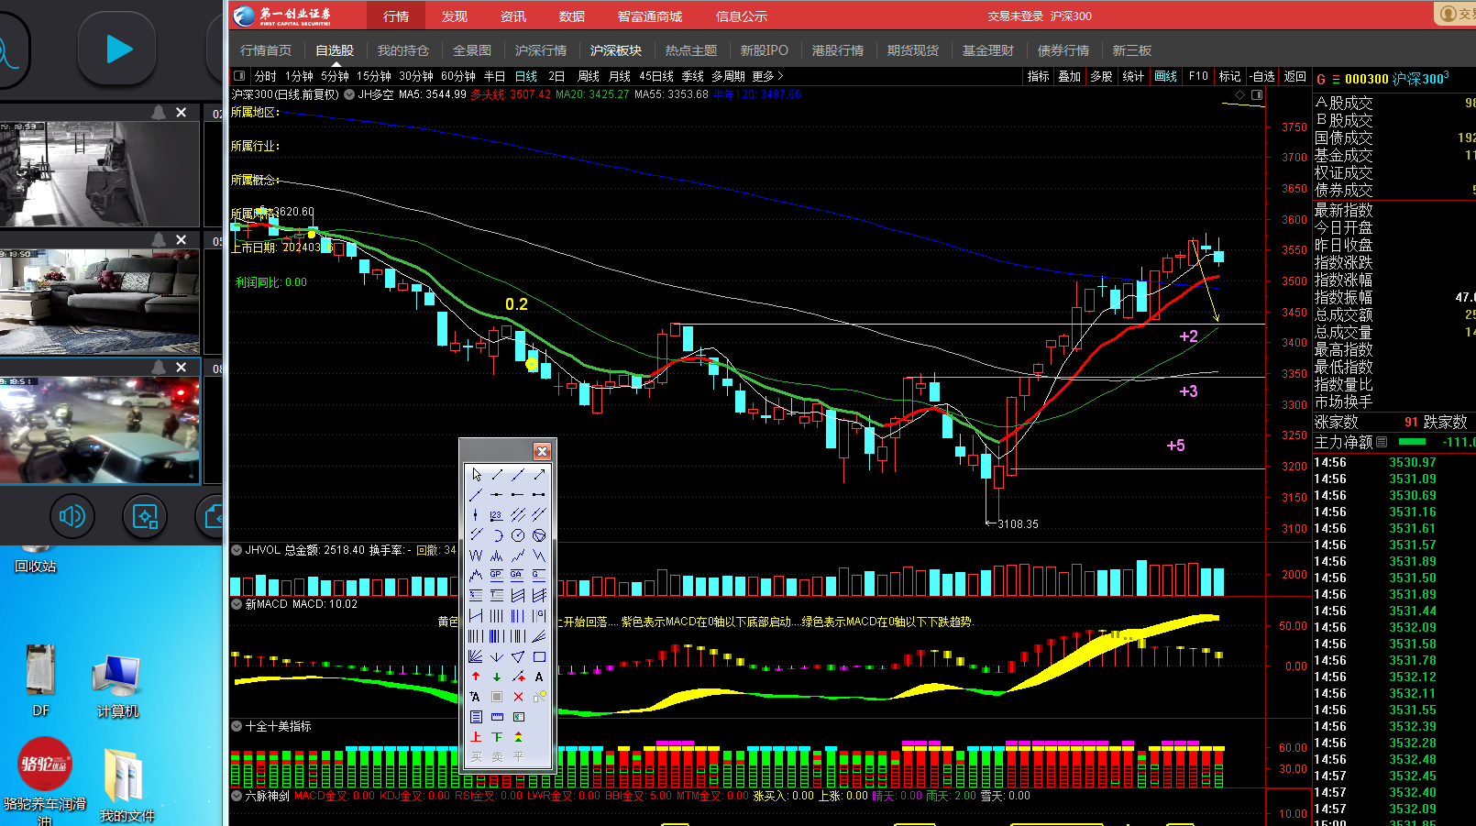Open the street camera thumbnail
1476x826 pixels.
(x=99, y=429)
